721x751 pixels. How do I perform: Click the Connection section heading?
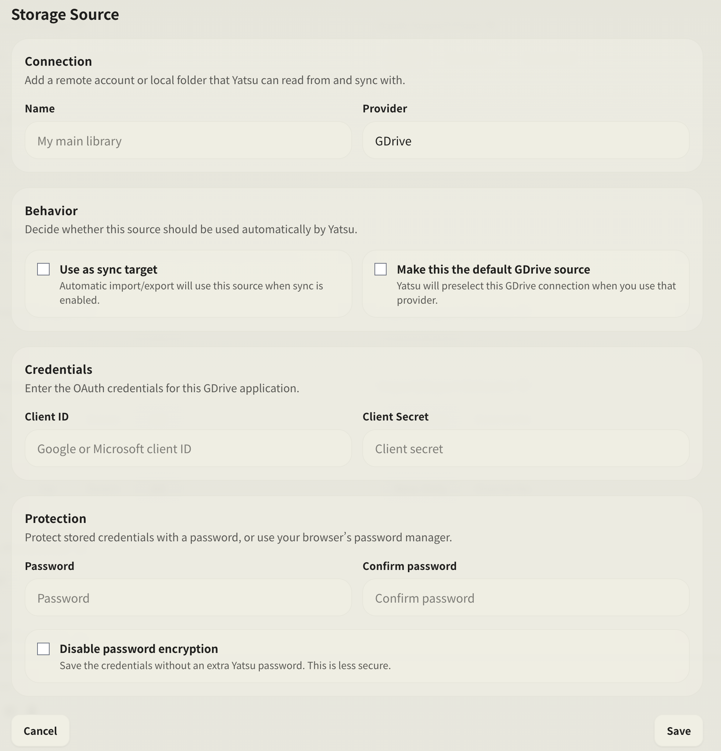pos(58,61)
